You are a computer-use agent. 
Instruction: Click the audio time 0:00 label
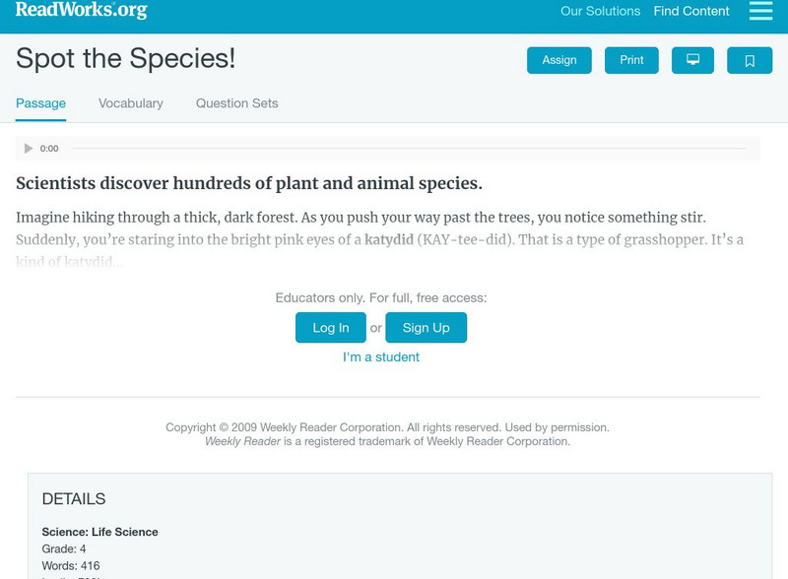tap(49, 149)
